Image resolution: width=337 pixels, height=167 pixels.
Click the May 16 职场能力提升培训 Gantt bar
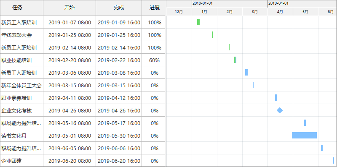305,123
